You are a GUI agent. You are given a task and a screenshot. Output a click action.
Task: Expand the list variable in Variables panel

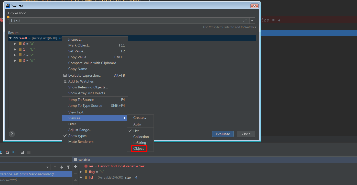[x=81, y=177]
